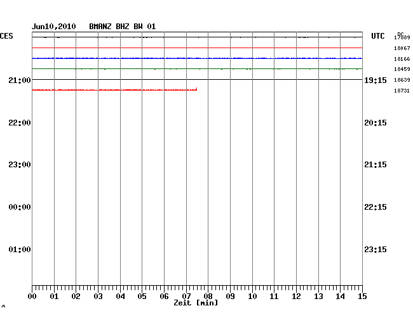Screen dimensions: 413x313
Task: Click the UTC time label '21:15'
Action: click(376, 165)
